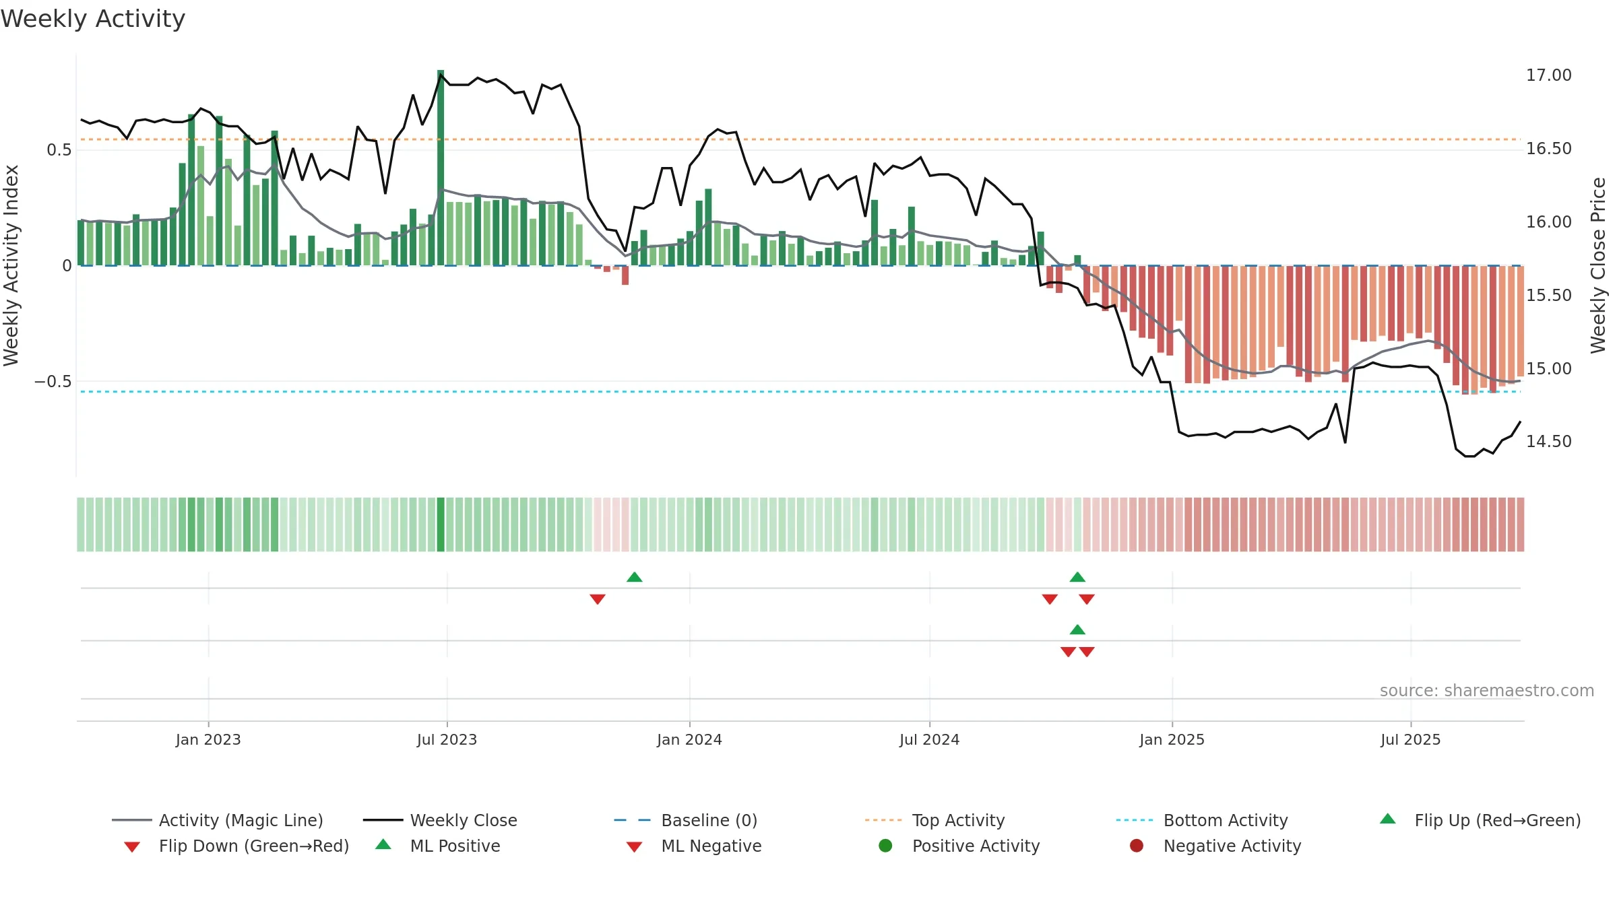Click the "16.00" price axis value
Image resolution: width=1617 pixels, height=909 pixels.
[x=1548, y=222]
